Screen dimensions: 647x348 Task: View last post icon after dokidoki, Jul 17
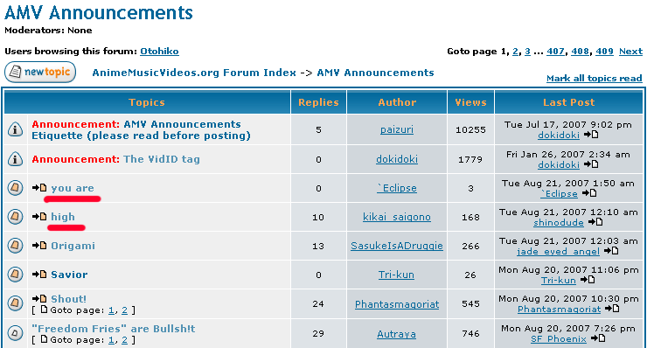591,135
